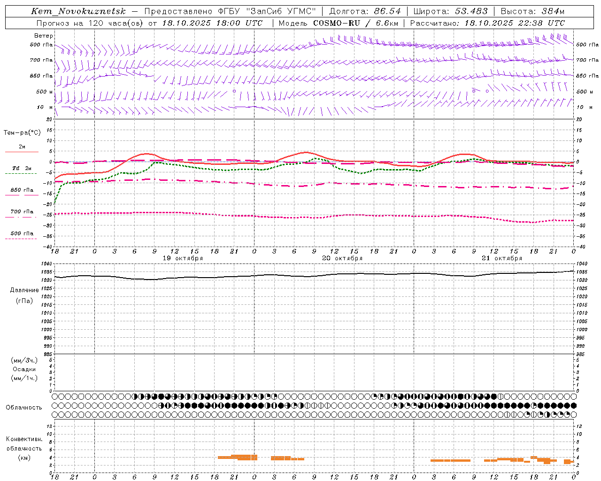Click the '-40' value on left temperature axis

47,247
